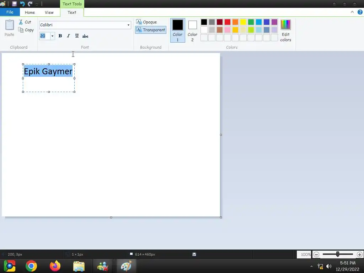Viewport: 364px width, 273px height.
Task: Toggle bold formatting
Action: [60, 36]
